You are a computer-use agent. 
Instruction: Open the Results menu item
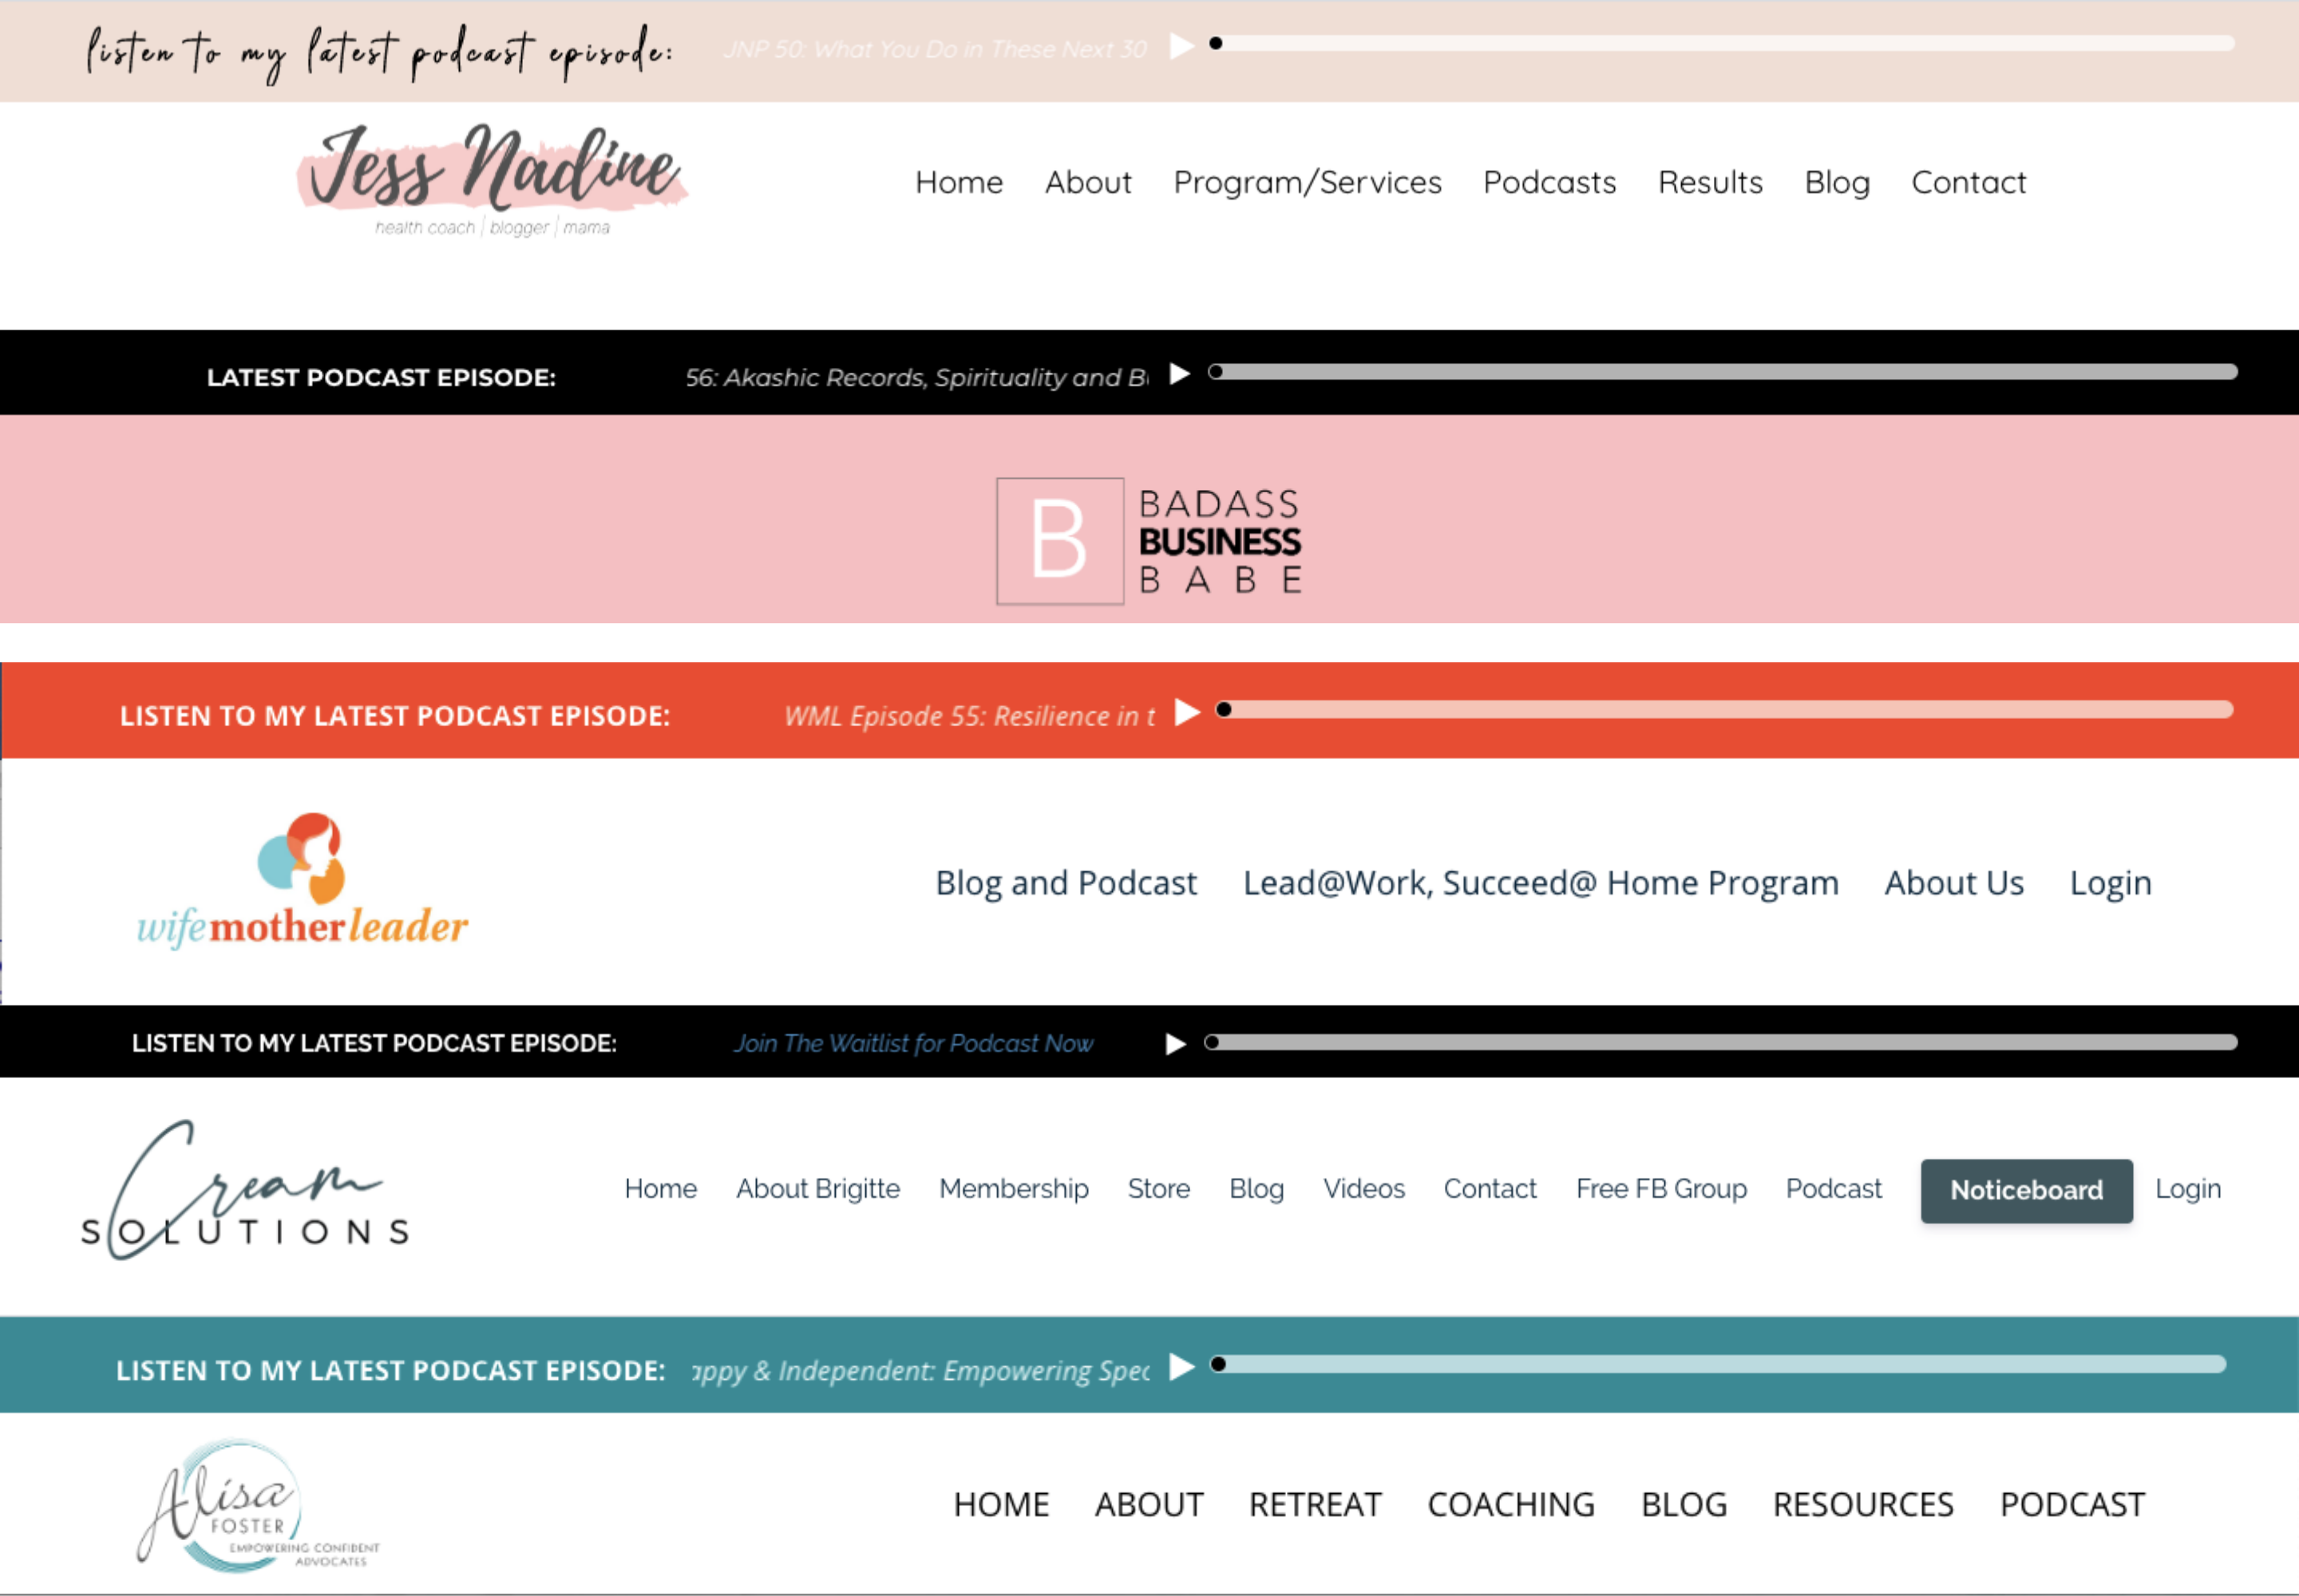pos(1711,183)
